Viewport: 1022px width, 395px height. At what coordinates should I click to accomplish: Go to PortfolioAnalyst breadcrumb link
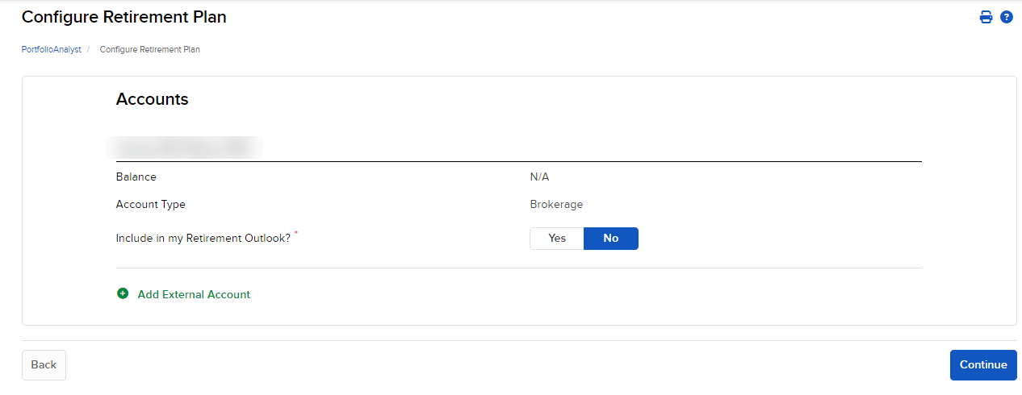click(51, 49)
